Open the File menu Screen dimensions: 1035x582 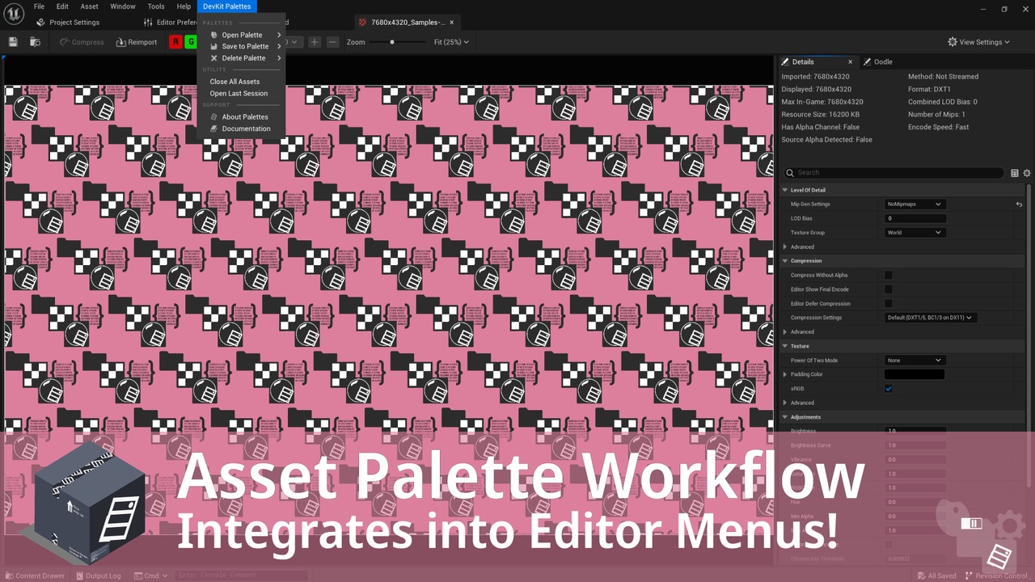point(39,6)
